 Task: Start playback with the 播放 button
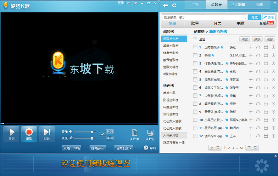tap(12, 134)
